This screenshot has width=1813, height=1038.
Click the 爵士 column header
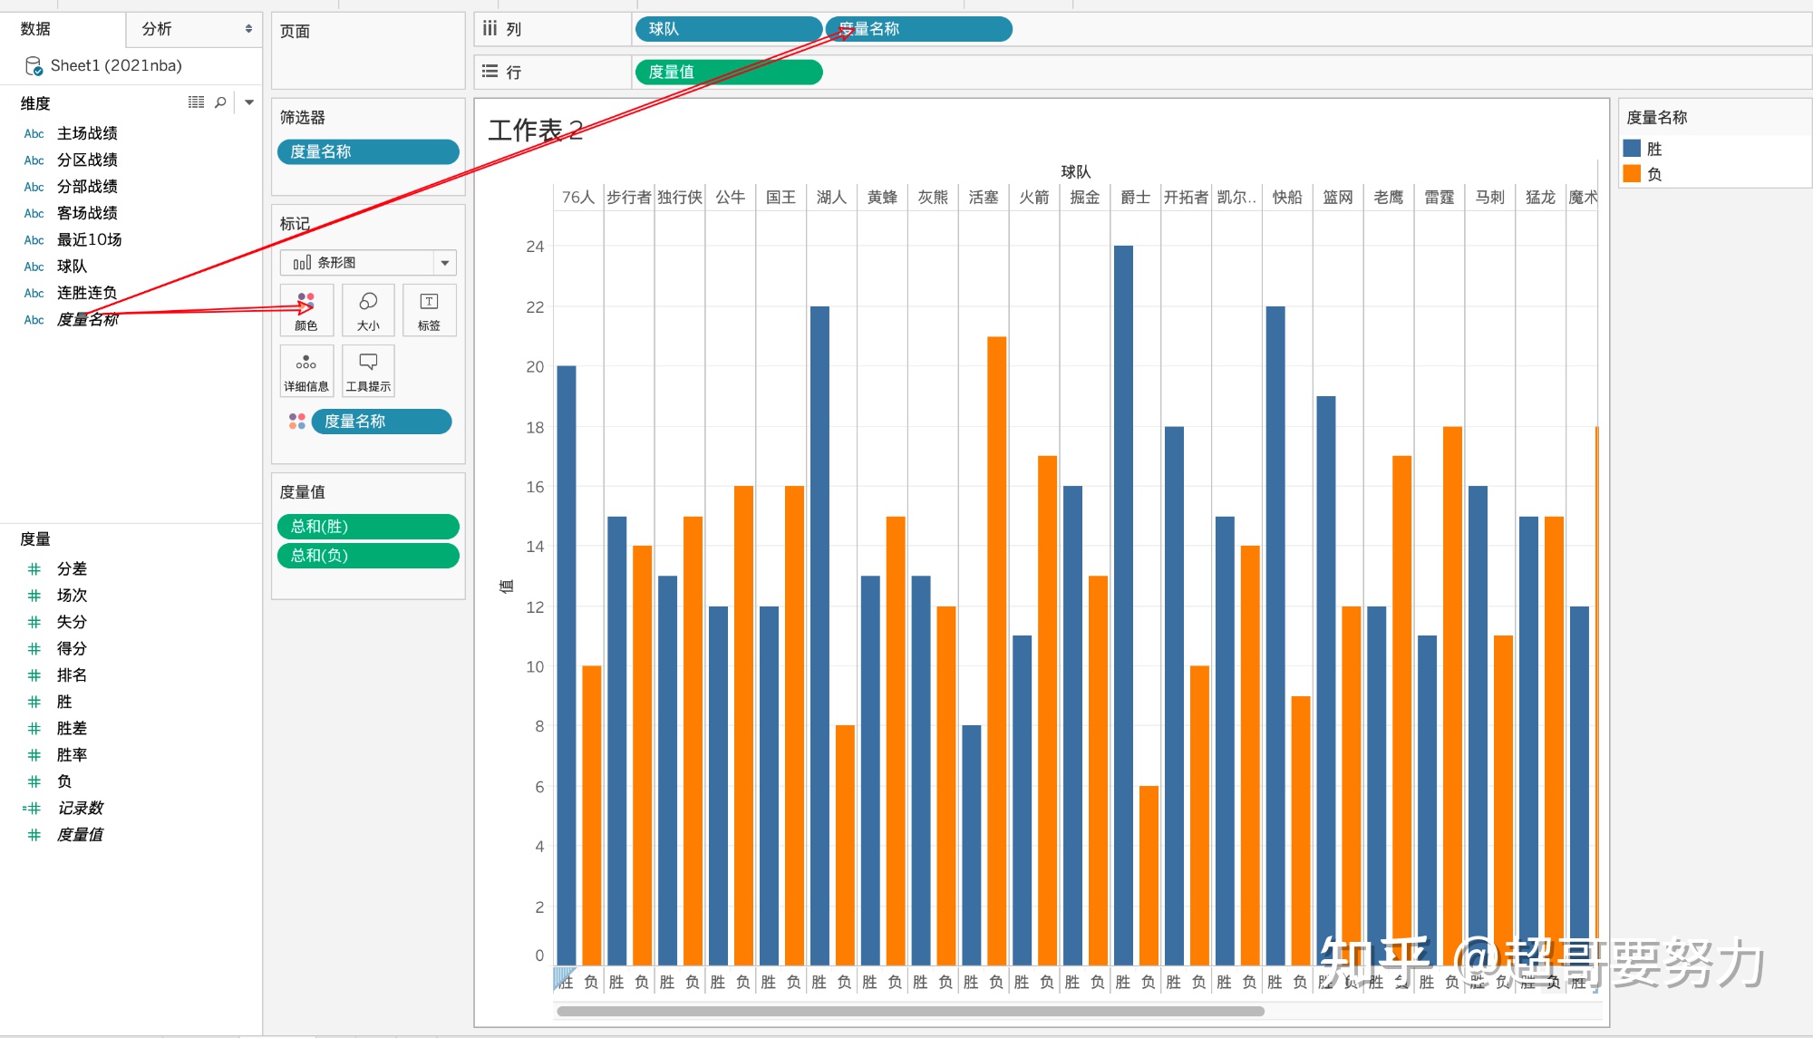coord(1135,197)
